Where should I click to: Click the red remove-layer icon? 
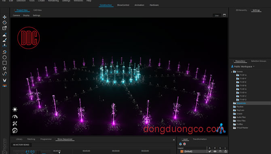[184, 144]
